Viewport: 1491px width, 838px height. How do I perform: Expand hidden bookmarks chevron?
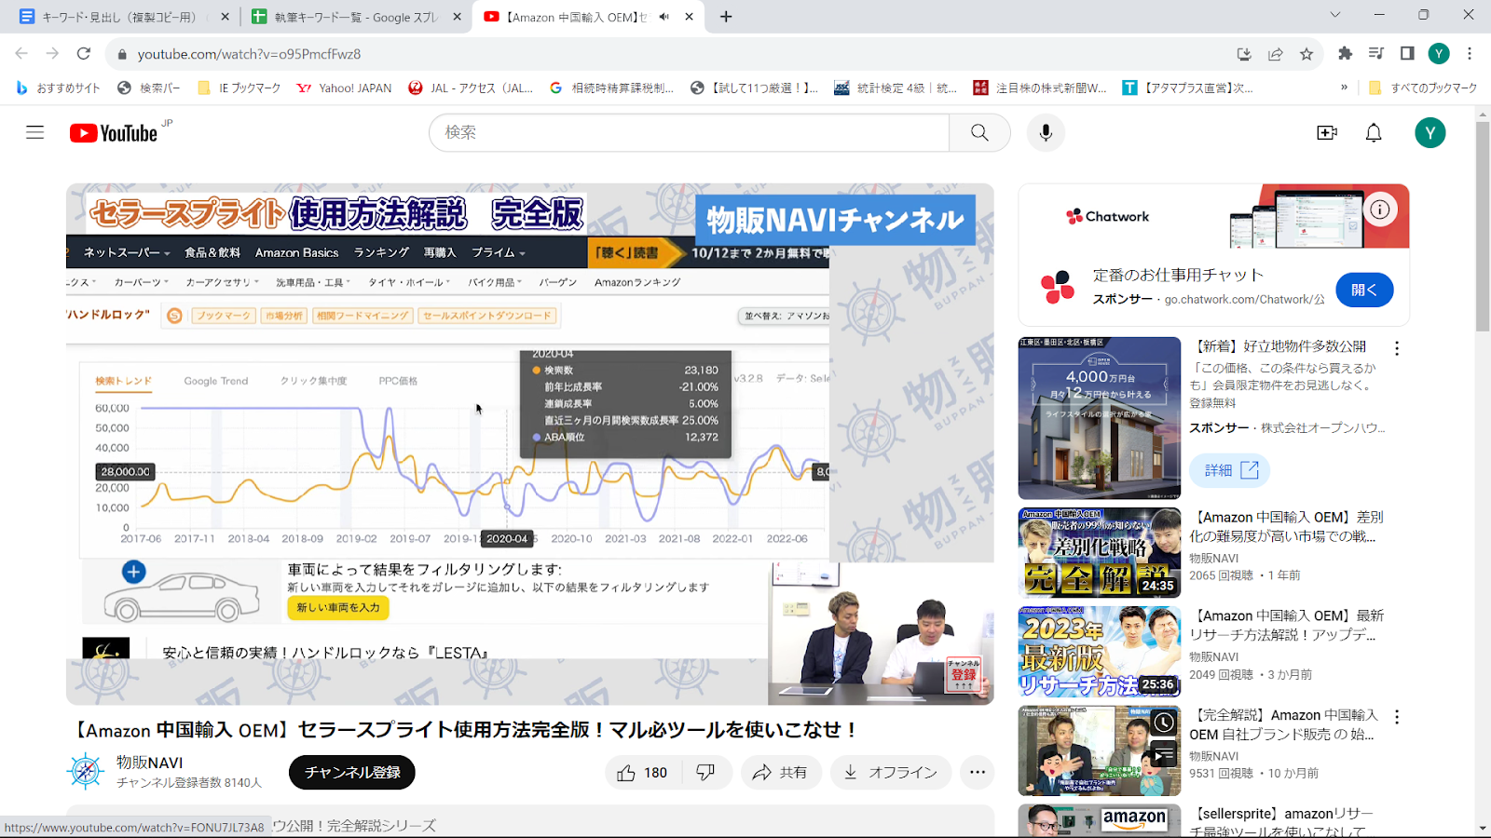pos(1344,88)
